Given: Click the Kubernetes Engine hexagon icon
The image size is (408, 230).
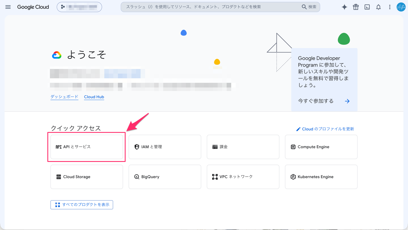Looking at the screenshot, I should 293,177.
